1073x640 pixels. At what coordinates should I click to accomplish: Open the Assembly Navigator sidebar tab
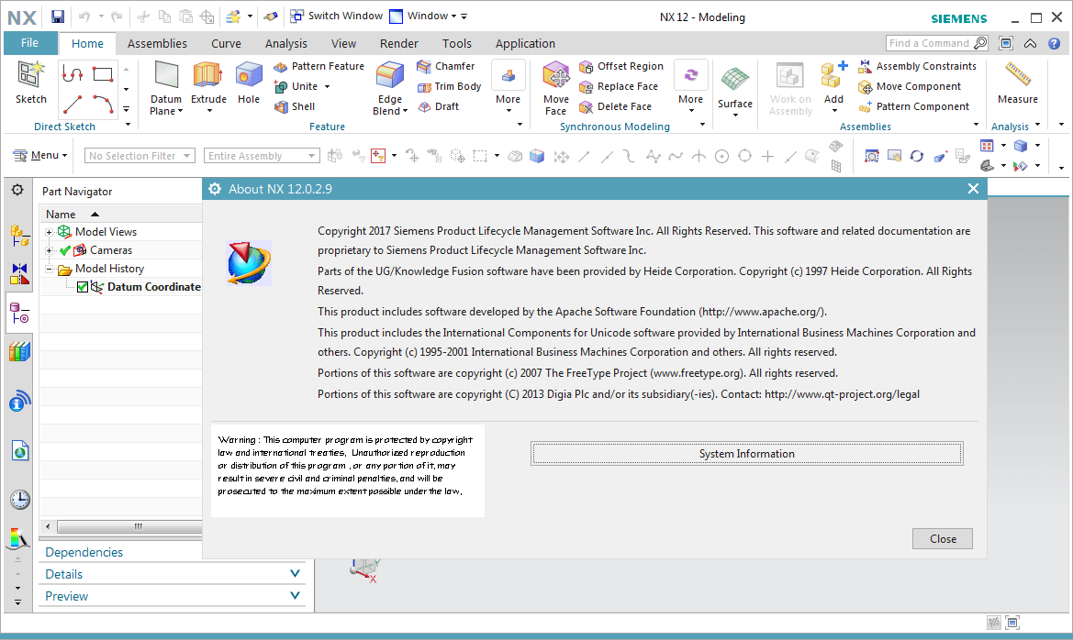click(x=20, y=236)
